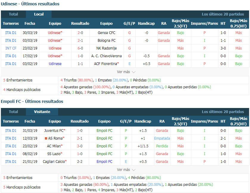This screenshot has width=250, height=193.
Task: Open INT CF tournament link on 23/02/19
Action: 11,48
